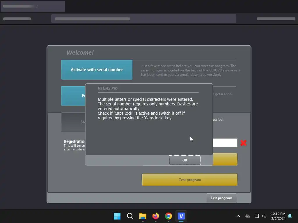The width and height of the screenshot is (298, 223).
Task: Expand the system tray hidden icons chevron
Action: (238, 216)
